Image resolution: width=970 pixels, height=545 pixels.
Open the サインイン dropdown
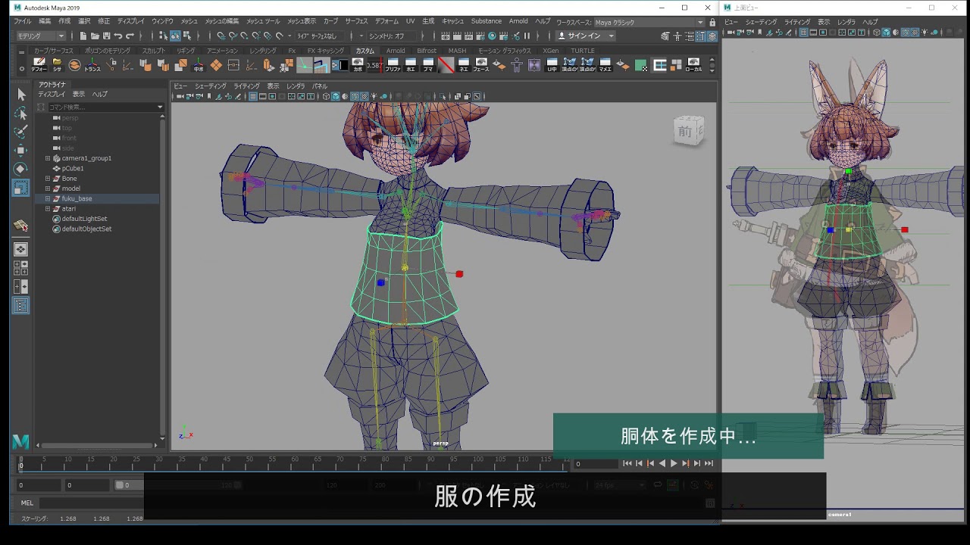click(587, 36)
